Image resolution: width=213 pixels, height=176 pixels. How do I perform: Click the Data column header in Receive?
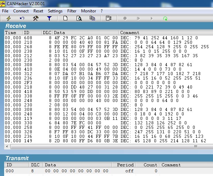point(86,33)
